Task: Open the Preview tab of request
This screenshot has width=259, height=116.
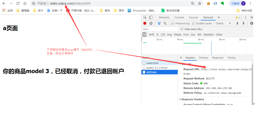Action: point(204,58)
